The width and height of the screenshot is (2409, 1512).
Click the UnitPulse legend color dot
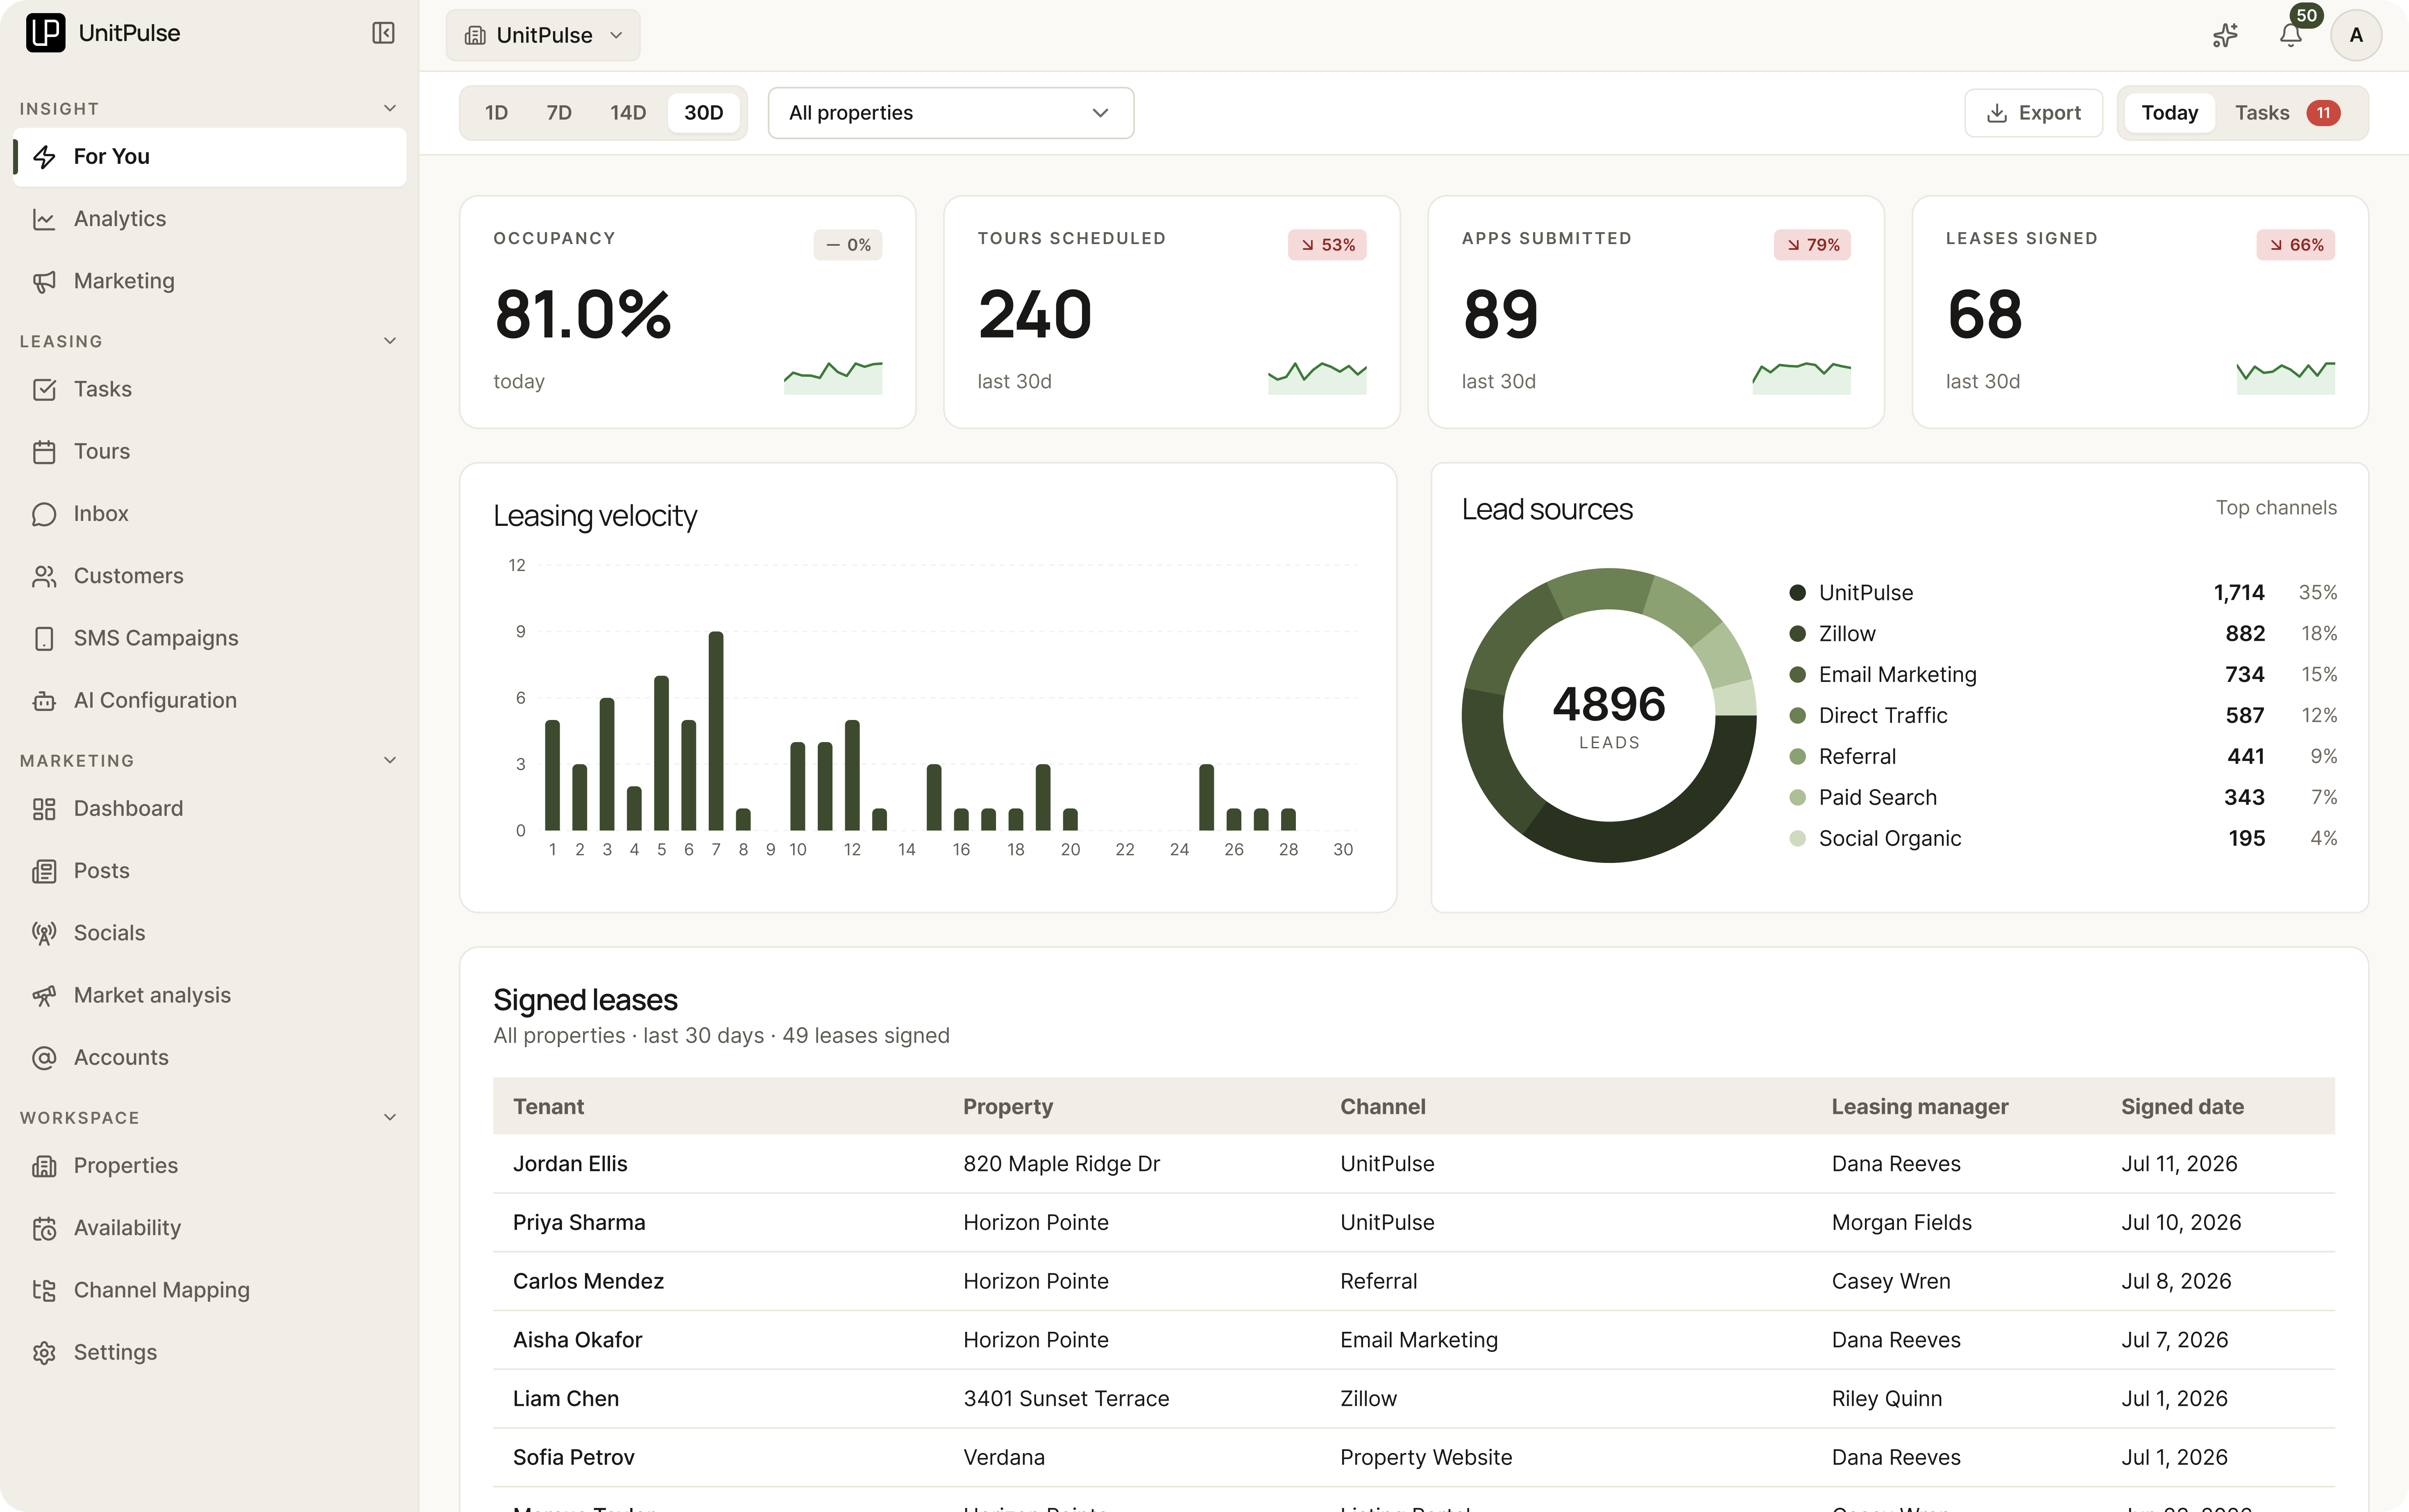coord(1798,593)
